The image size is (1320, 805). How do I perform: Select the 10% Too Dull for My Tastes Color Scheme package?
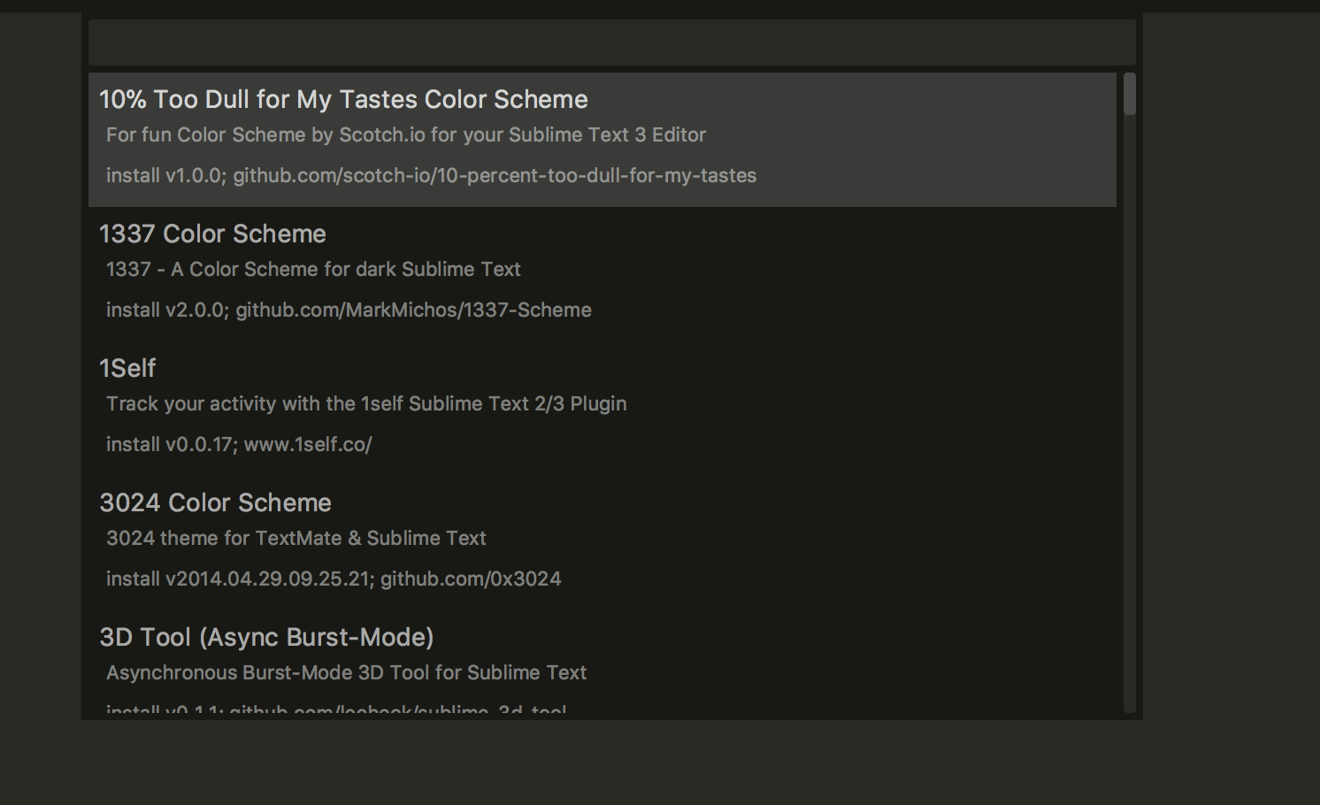[602, 140]
